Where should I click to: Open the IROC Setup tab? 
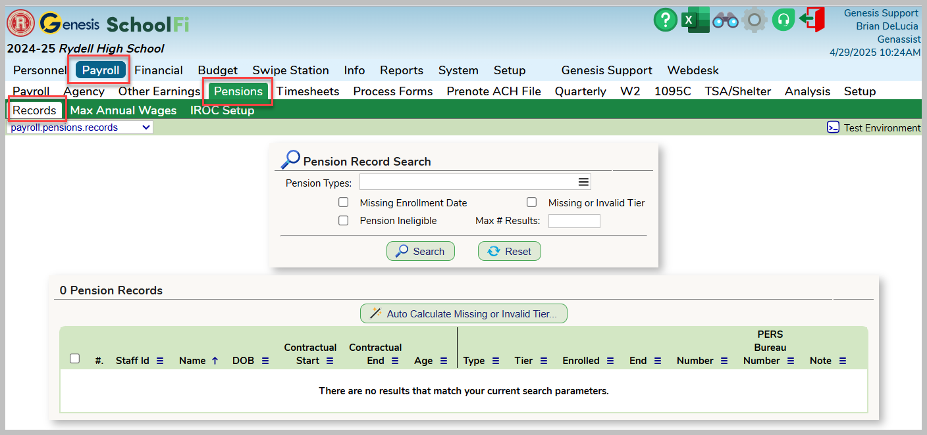click(223, 110)
